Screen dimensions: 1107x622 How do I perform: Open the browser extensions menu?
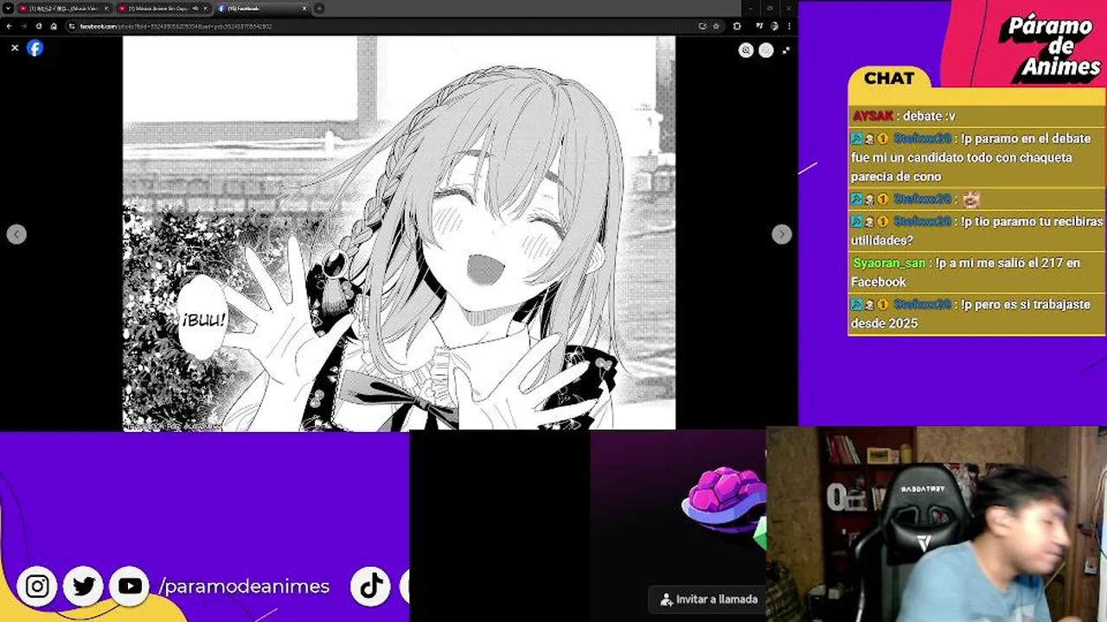pyautogui.click(x=737, y=26)
